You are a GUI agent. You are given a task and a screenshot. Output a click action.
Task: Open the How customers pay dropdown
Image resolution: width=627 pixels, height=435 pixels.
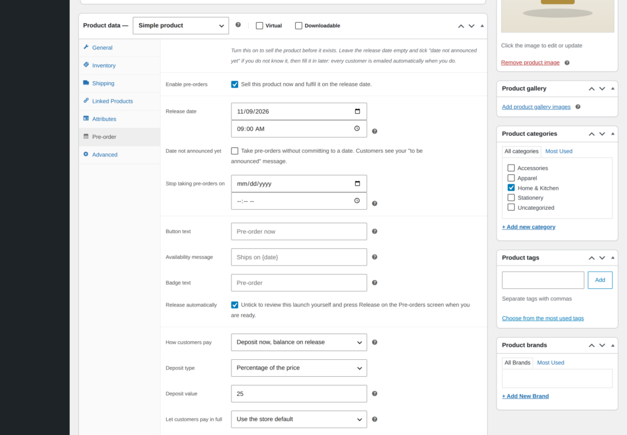point(299,343)
